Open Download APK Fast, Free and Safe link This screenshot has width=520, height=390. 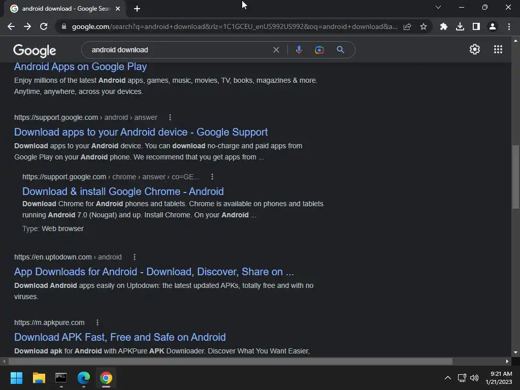pos(120,337)
